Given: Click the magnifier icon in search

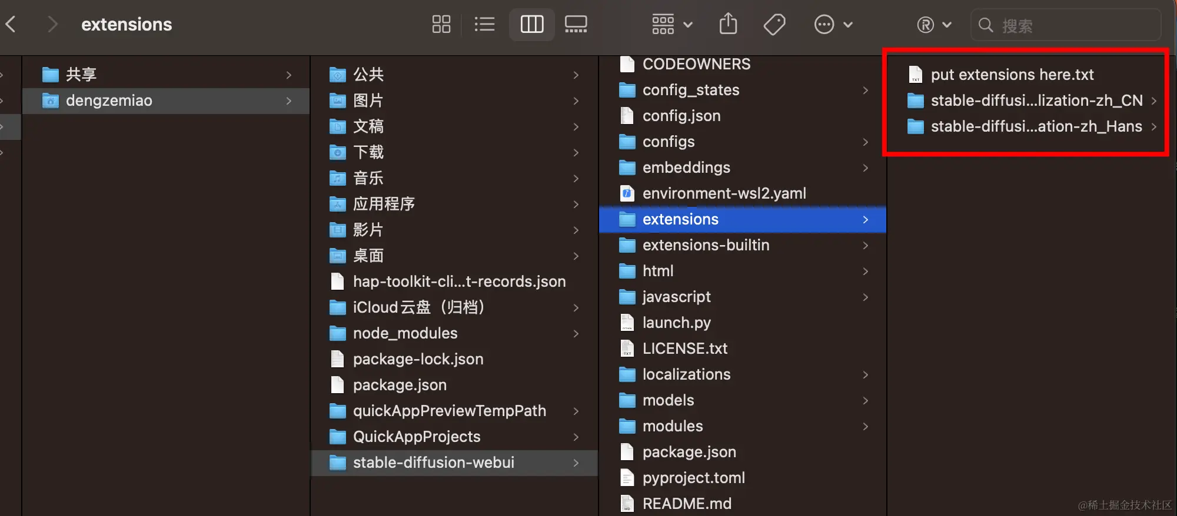Looking at the screenshot, I should coord(986,25).
